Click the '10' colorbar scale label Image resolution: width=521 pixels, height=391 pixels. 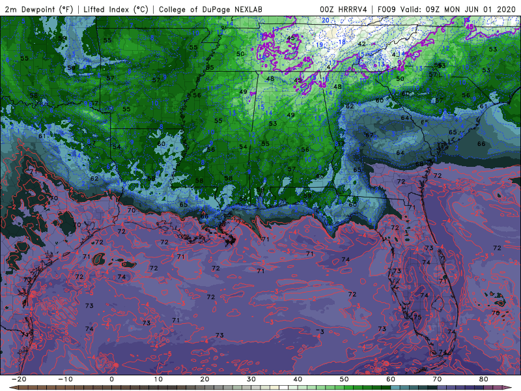pyautogui.click(x=158, y=379)
